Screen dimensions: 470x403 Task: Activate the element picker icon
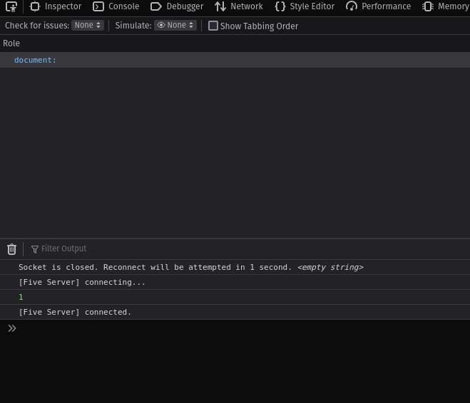coord(11,6)
